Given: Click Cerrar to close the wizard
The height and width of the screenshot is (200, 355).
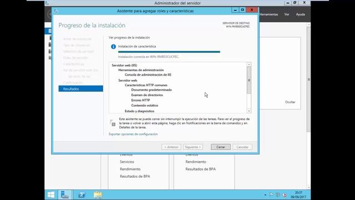Looking at the screenshot, I should 221,147.
